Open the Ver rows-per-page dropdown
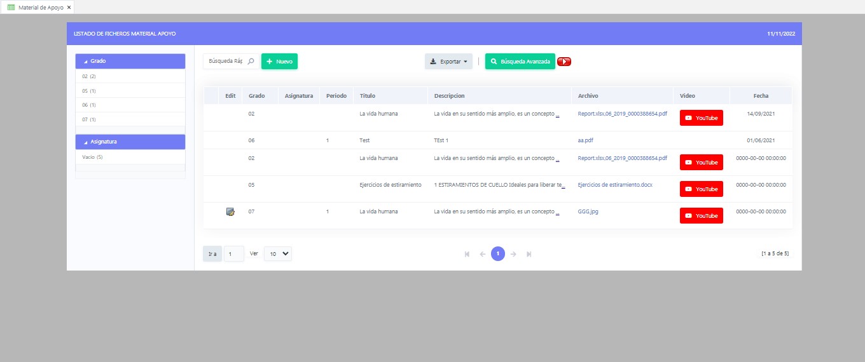This screenshot has width=865, height=362. [x=278, y=253]
